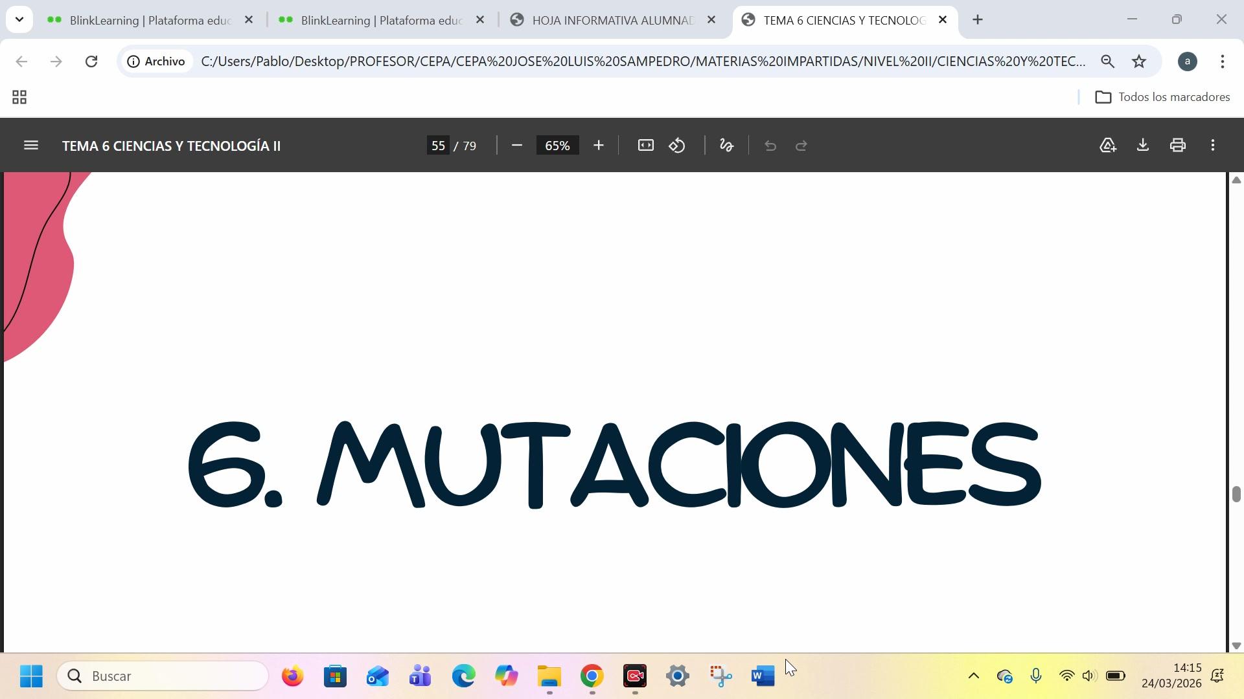Screen dimensions: 1244x699
Task: Open the Todos los marcadores folder
Action: (x=1162, y=97)
